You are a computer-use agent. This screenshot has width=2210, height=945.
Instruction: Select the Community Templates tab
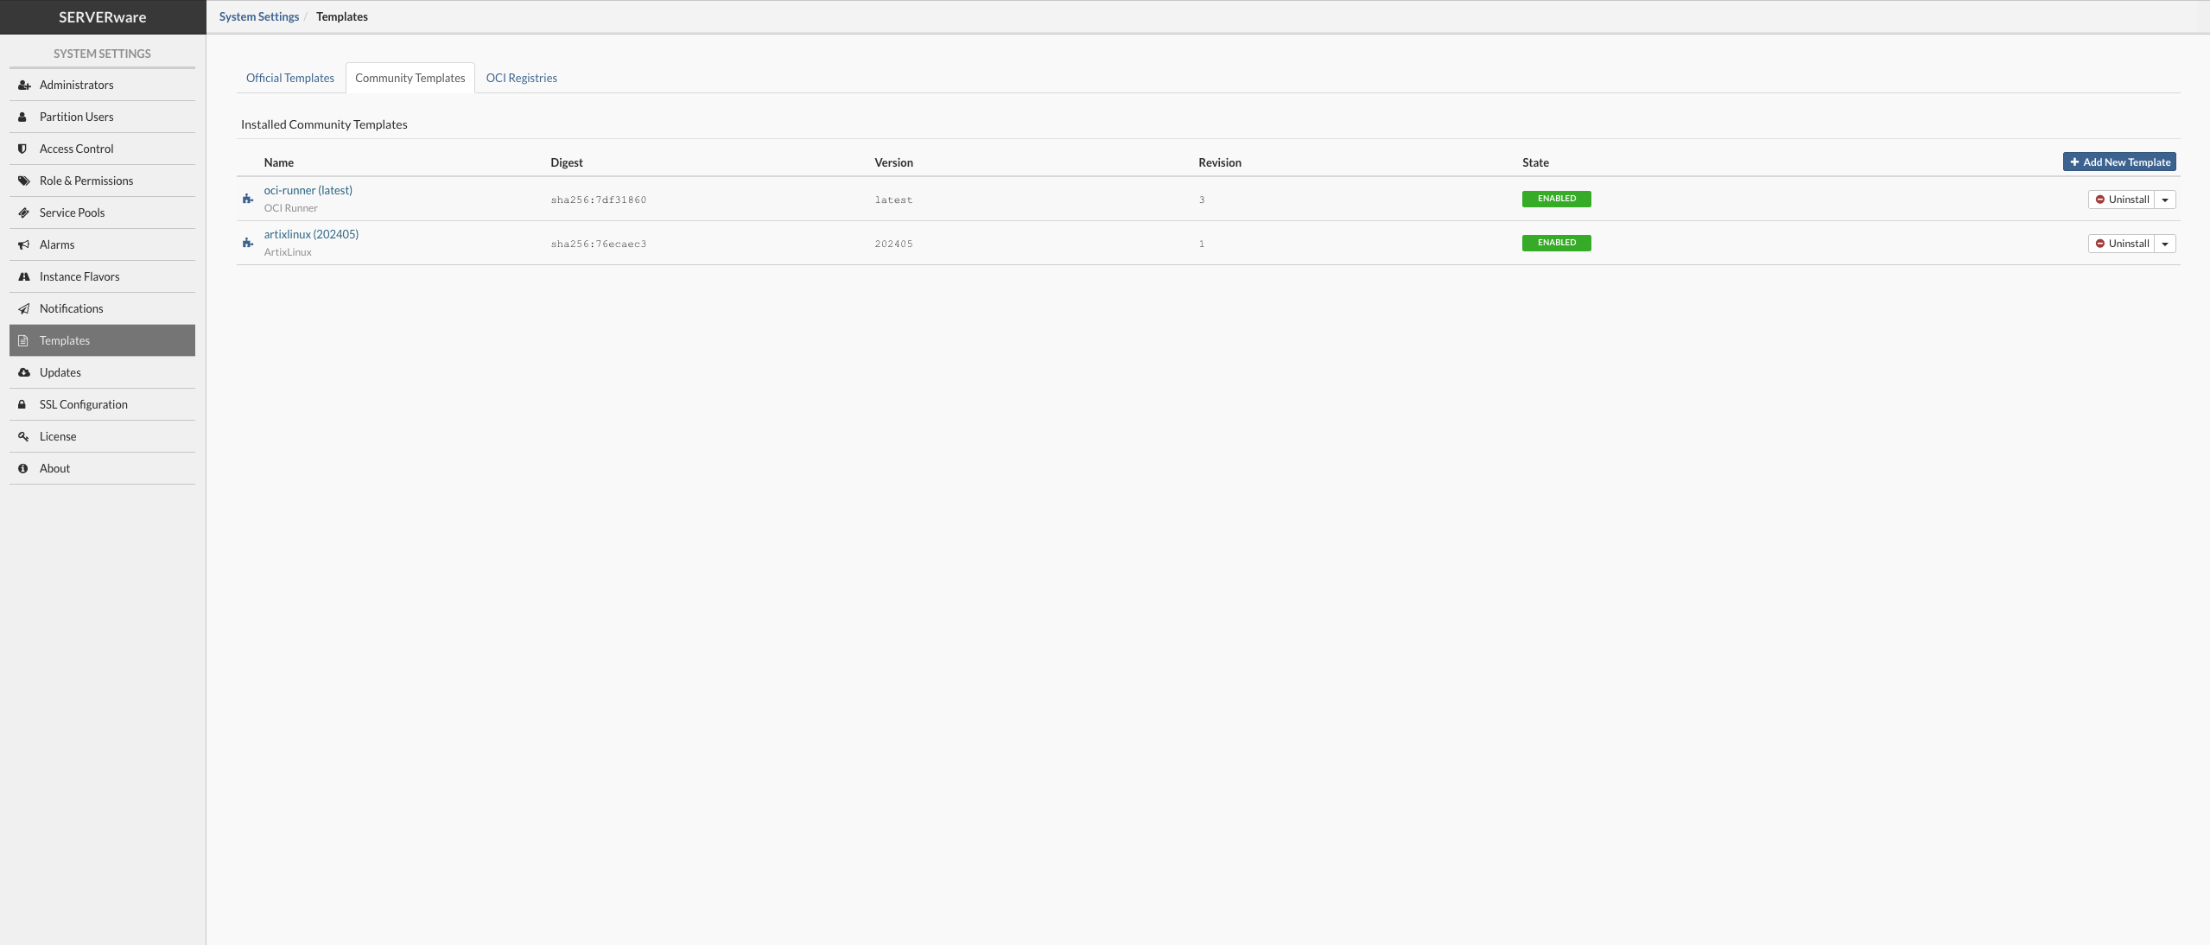click(x=410, y=78)
